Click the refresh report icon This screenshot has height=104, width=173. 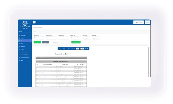(x=60, y=49)
